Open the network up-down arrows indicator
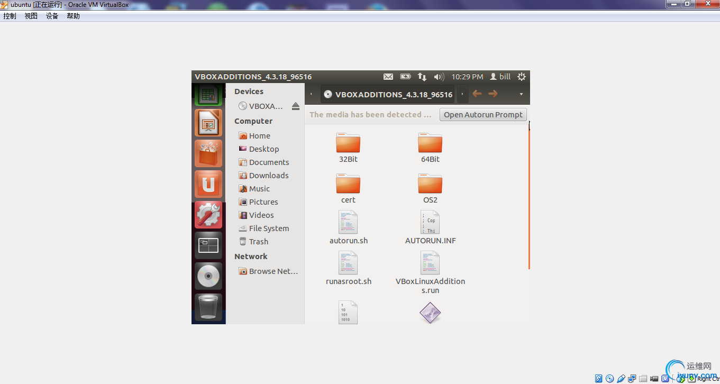This screenshot has width=720, height=384. click(422, 77)
